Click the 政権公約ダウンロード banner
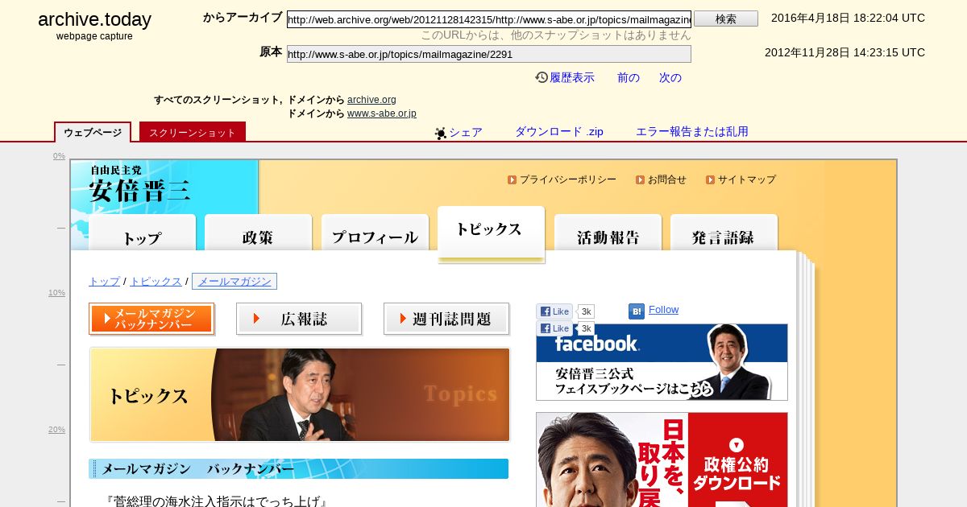This screenshot has height=507, width=967. click(662, 460)
